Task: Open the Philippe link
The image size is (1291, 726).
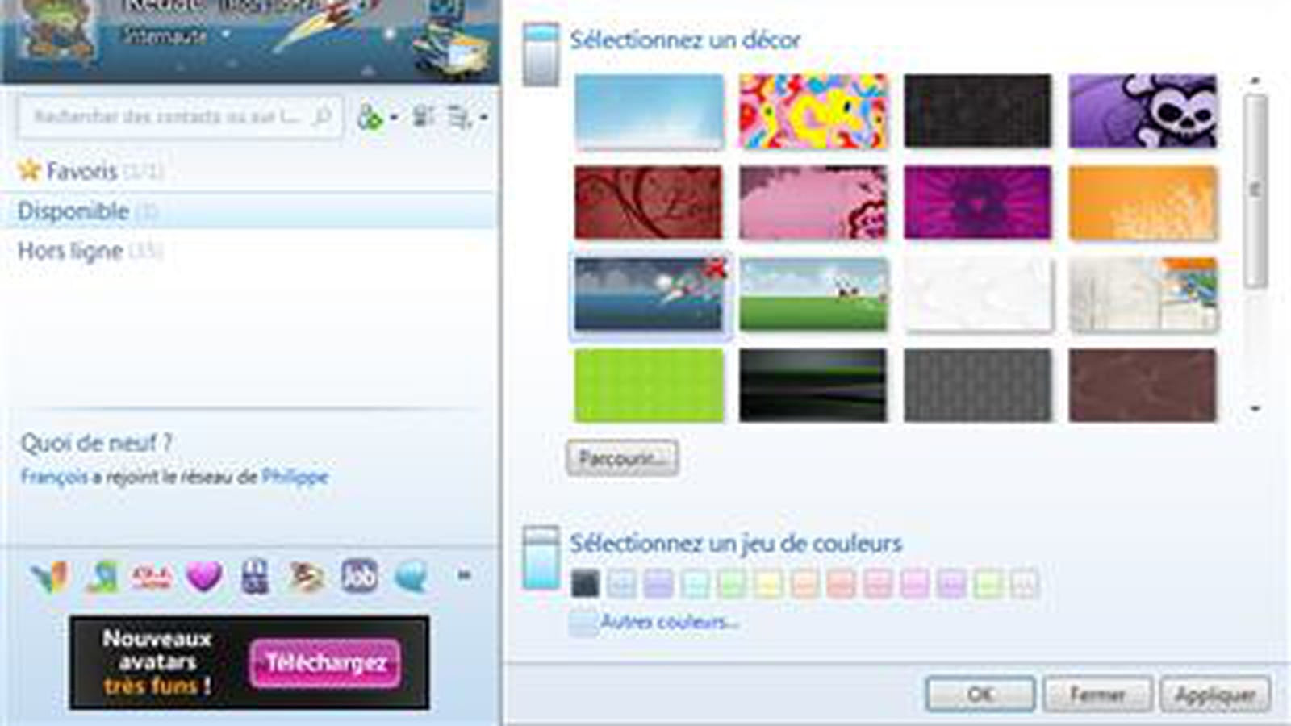Action: coord(295,477)
